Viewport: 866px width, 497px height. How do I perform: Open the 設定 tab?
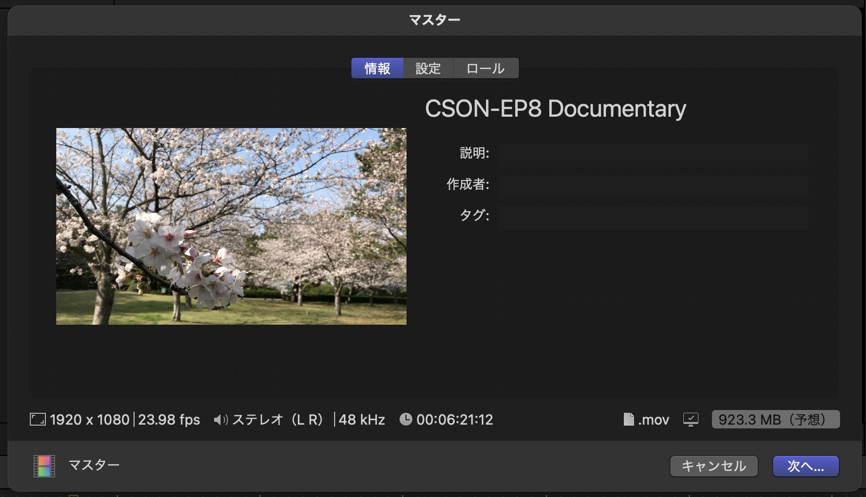coord(428,69)
